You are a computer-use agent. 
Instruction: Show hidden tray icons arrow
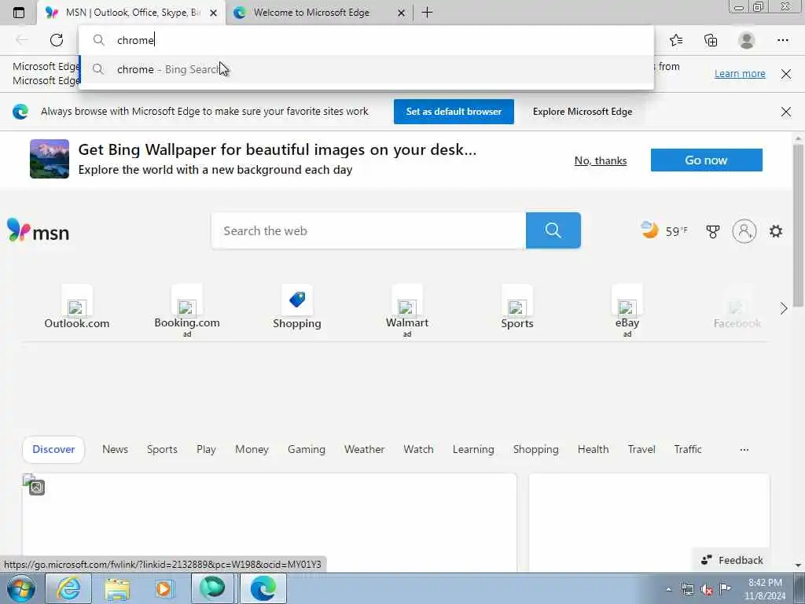pos(668,590)
